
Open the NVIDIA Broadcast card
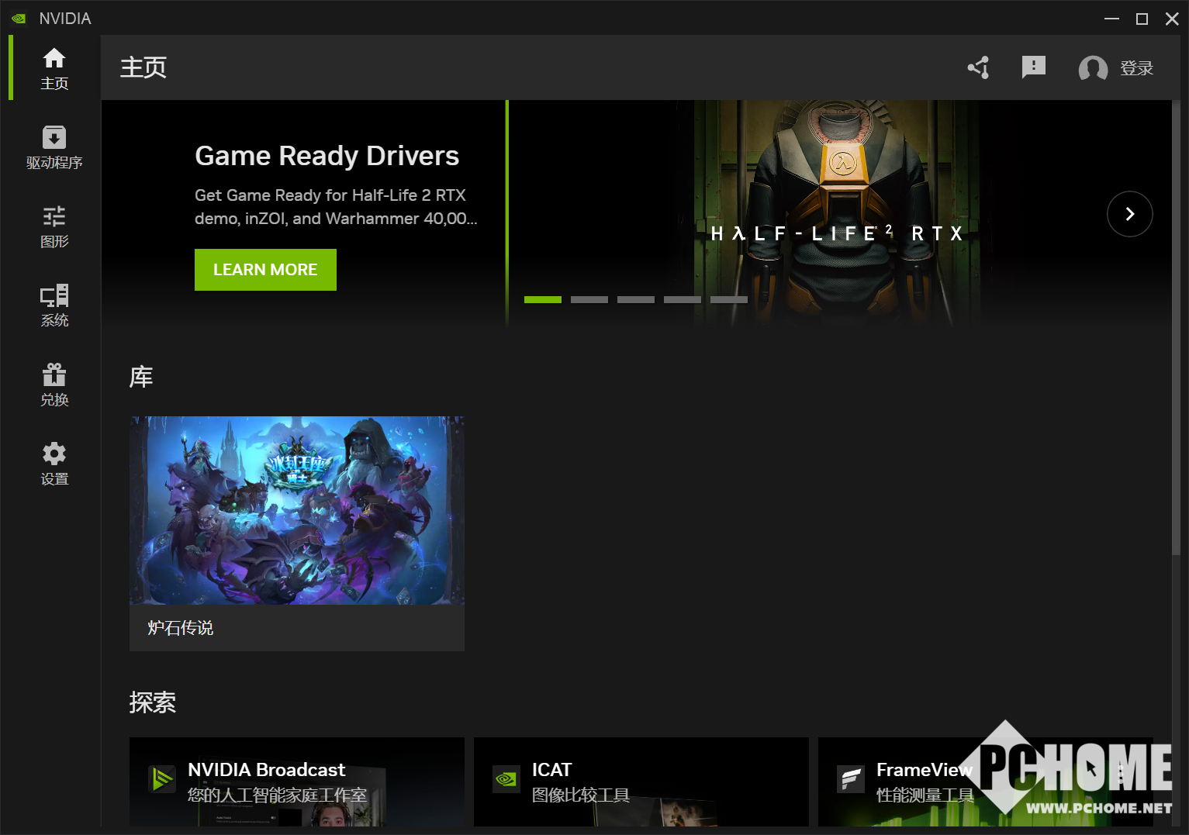click(297, 782)
